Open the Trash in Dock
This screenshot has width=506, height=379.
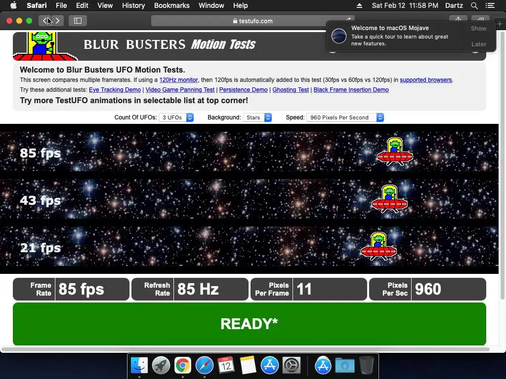coord(366,366)
